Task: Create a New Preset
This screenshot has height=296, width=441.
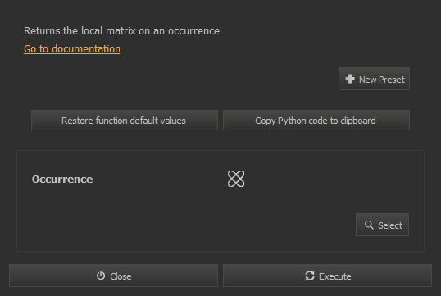Action: coord(374,79)
